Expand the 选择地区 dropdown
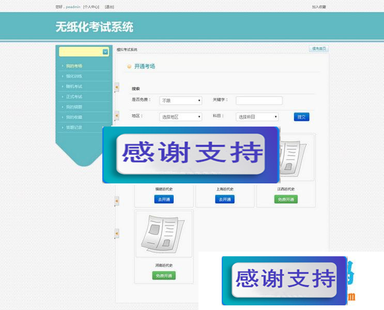384x310 pixels. pyautogui.click(x=180, y=117)
